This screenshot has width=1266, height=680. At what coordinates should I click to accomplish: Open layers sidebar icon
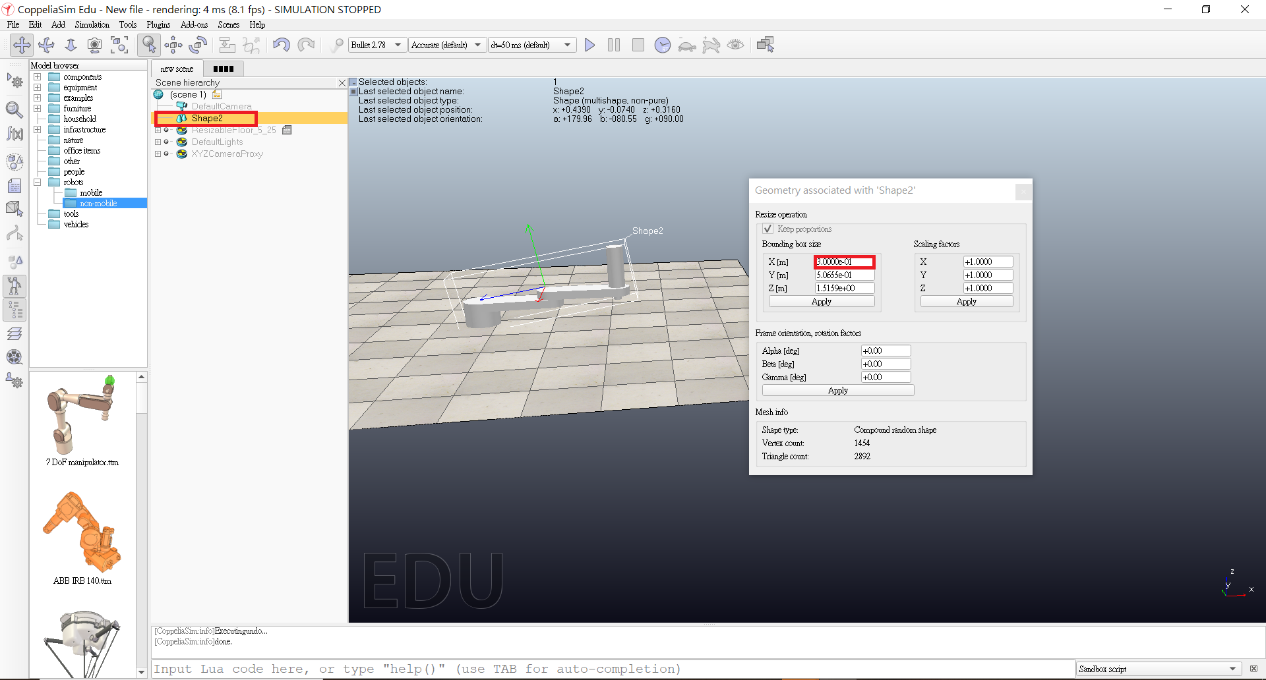click(x=15, y=333)
